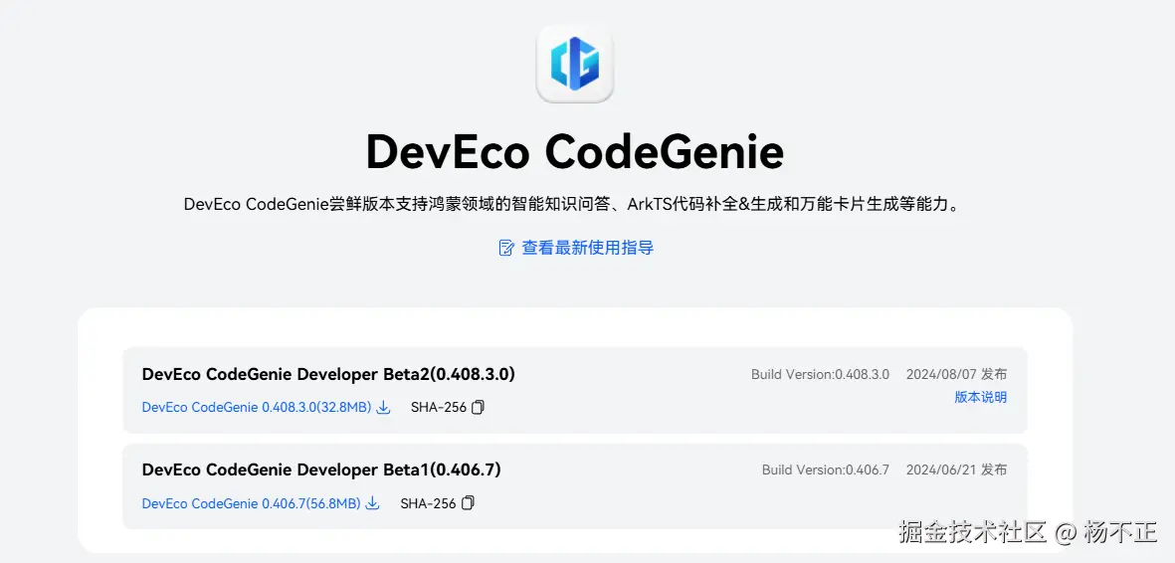
Task: Click Build Version:0.408.3.0 text
Action: 821,374
